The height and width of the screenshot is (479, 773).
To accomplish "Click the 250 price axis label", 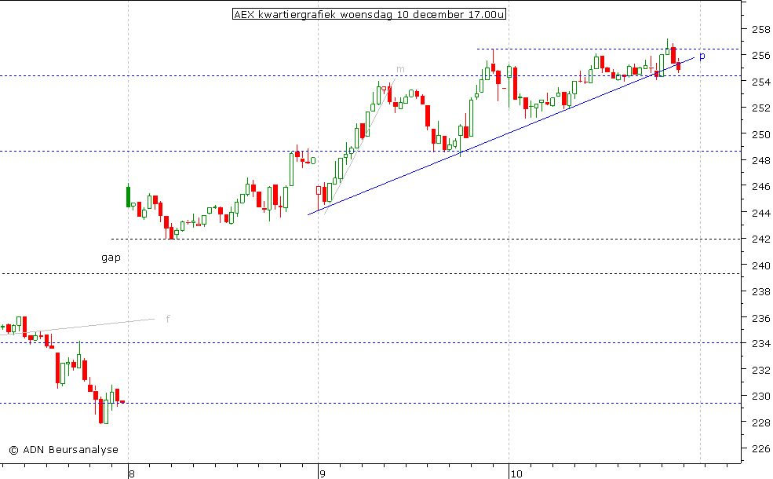I will (x=760, y=134).
